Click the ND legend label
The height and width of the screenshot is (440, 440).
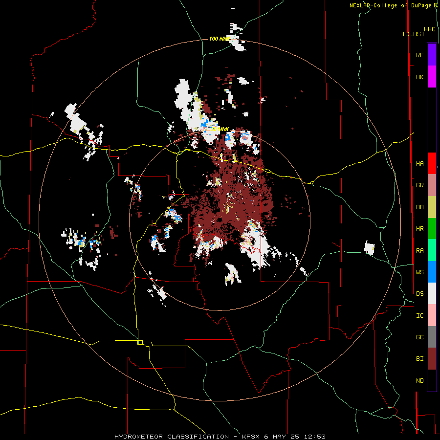419,381
